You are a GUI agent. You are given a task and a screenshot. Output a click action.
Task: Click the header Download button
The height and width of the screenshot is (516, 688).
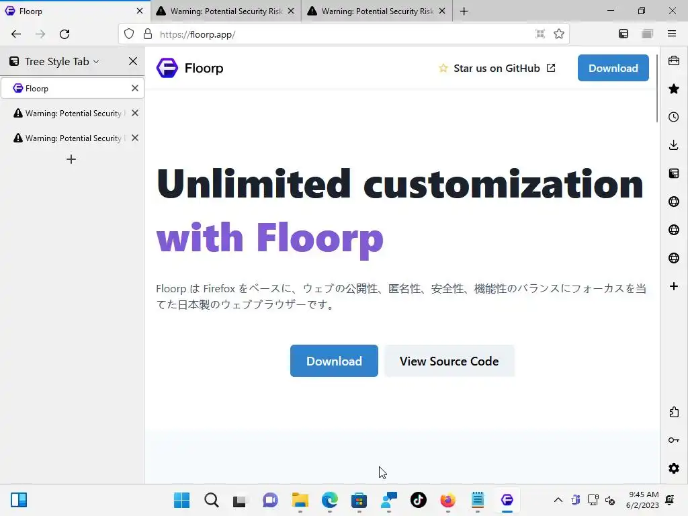[613, 68]
